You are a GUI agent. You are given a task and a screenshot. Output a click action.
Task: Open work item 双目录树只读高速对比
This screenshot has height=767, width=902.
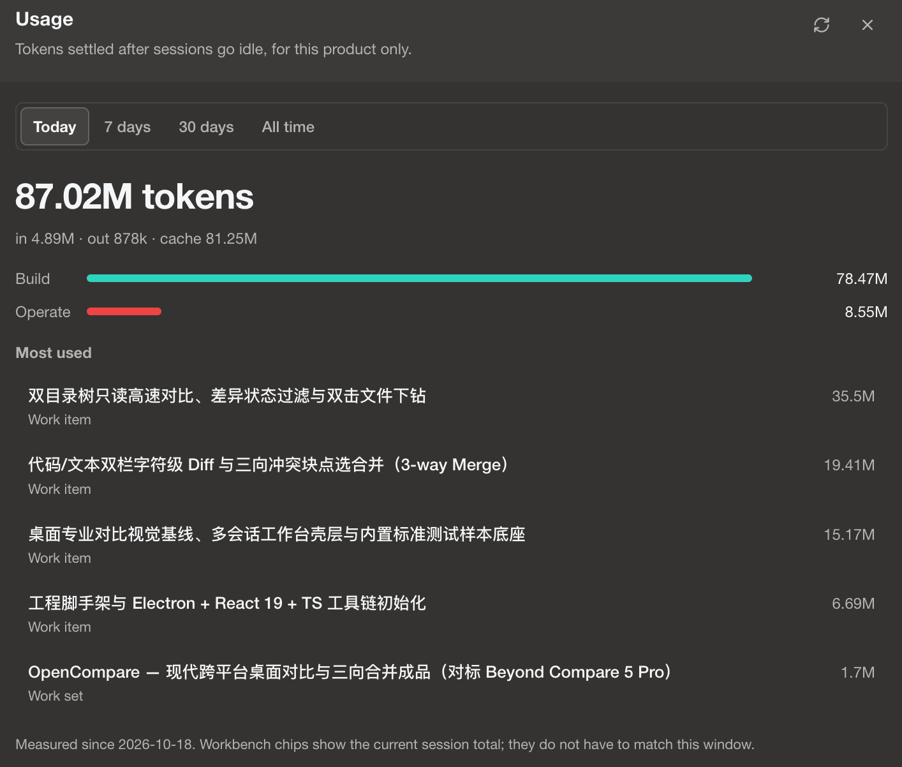(x=451, y=406)
